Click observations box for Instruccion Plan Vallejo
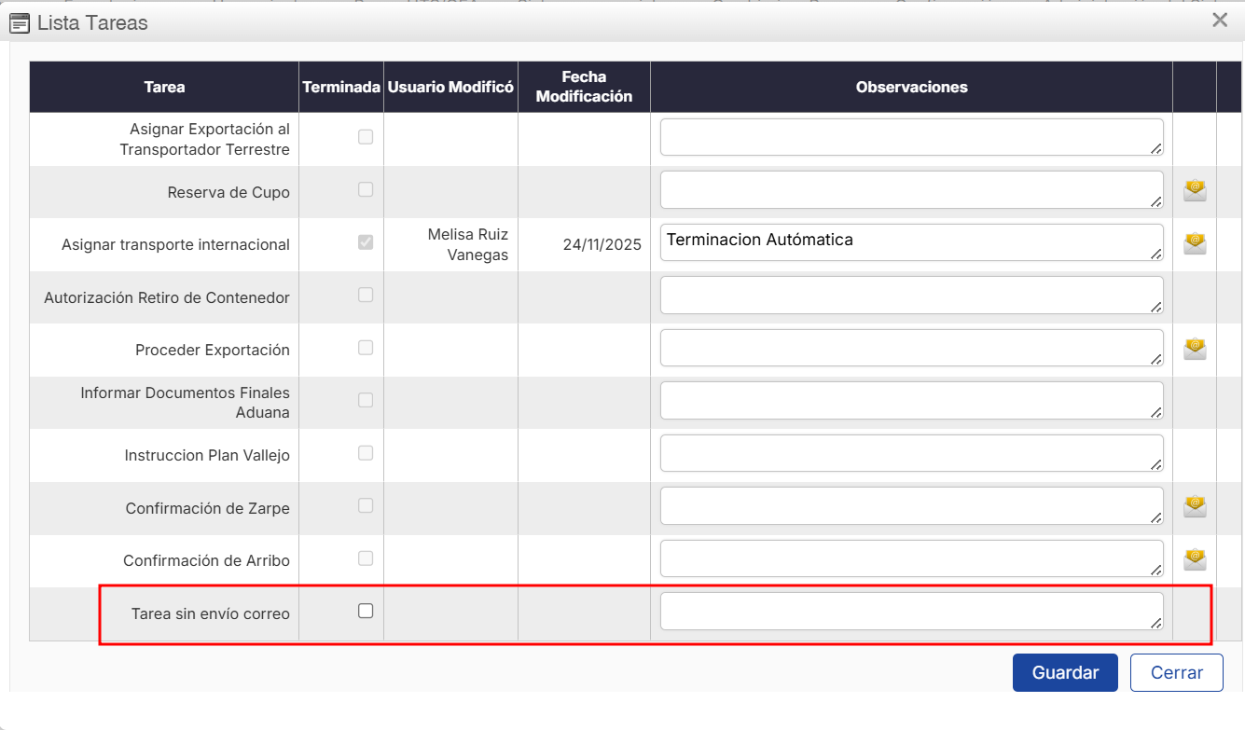This screenshot has height=730, width=1245. point(910,453)
